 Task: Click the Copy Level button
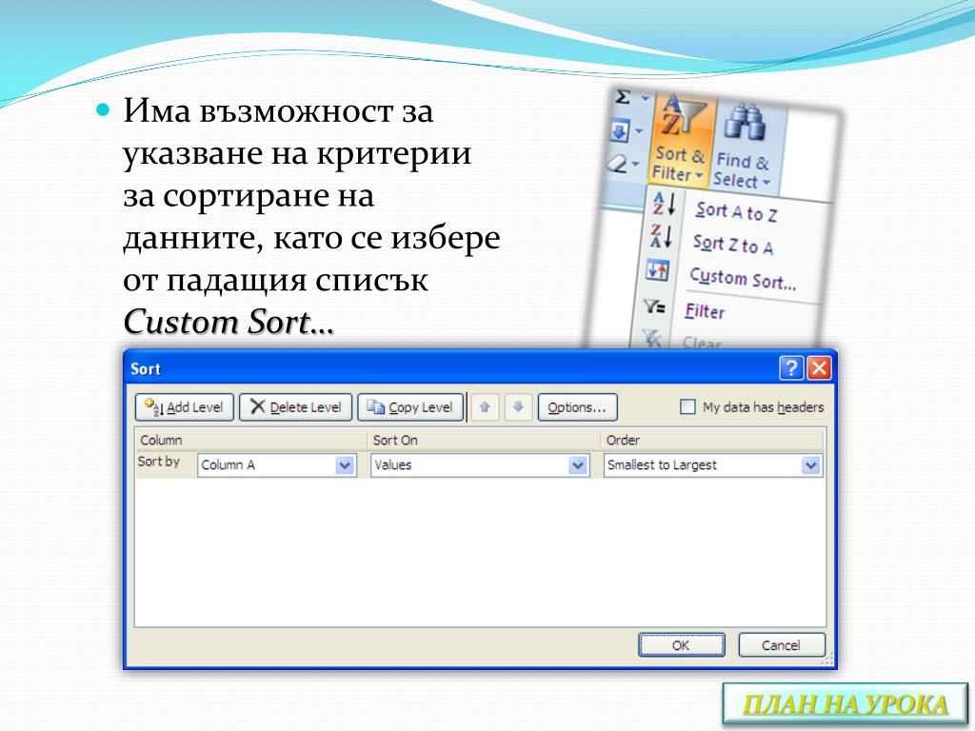click(410, 407)
